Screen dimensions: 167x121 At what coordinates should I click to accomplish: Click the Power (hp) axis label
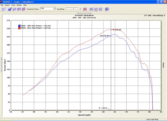(x=5, y=65)
